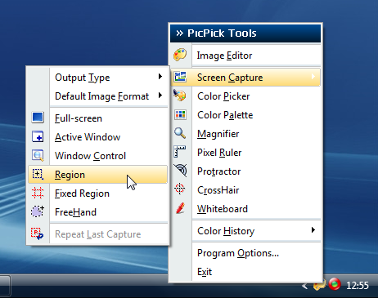Click the Pixel Ruler icon
The height and width of the screenshot is (298, 378).
(180, 152)
